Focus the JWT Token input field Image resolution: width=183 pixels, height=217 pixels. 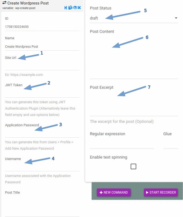coord(42,93)
